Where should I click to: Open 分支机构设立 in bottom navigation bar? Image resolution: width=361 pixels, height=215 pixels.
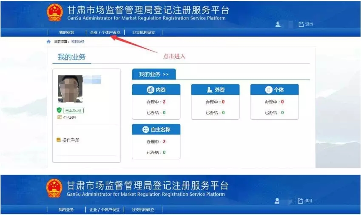[x=143, y=210]
